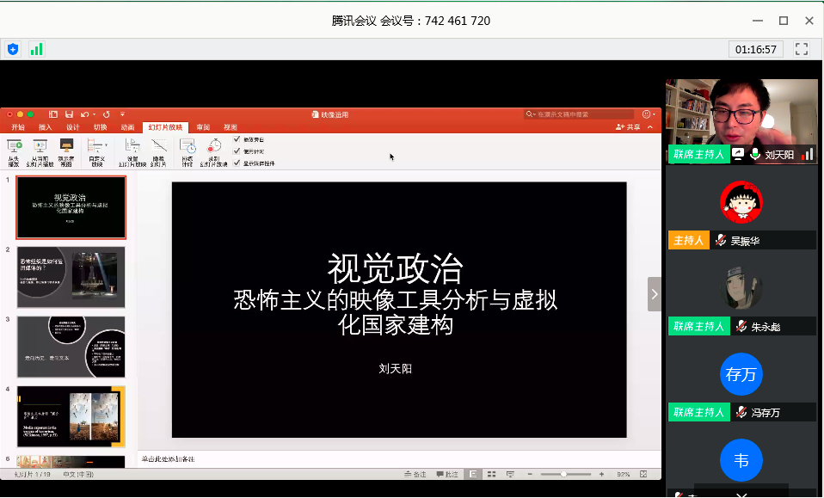Click the Rehearse Timings (排练计时) icon
The width and height of the screenshot is (824, 498).
pyautogui.click(x=188, y=146)
